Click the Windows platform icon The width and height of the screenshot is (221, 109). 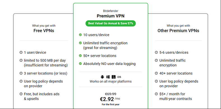(108, 77)
